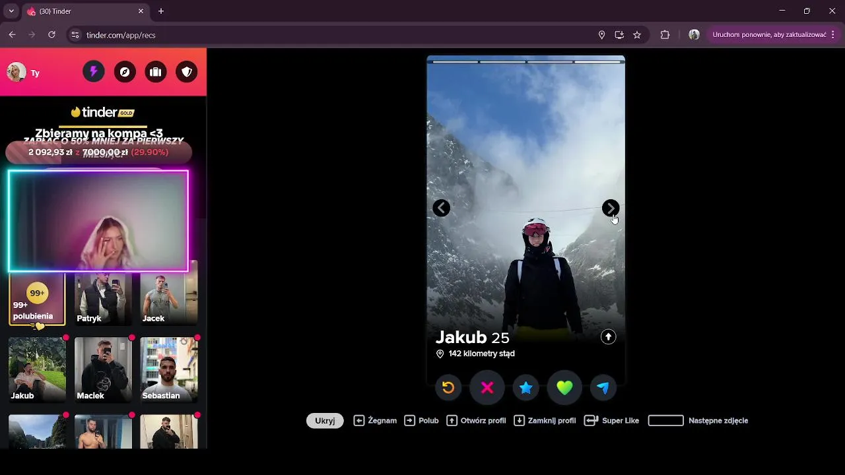Click the blue paper plane send button
The image size is (845, 475).
[x=603, y=388]
